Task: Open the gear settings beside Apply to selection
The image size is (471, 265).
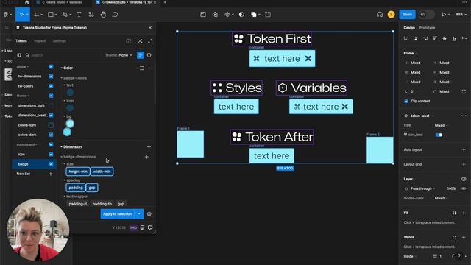Action: [x=149, y=214]
